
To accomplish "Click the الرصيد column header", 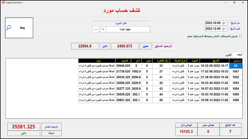I will click(123, 60).
